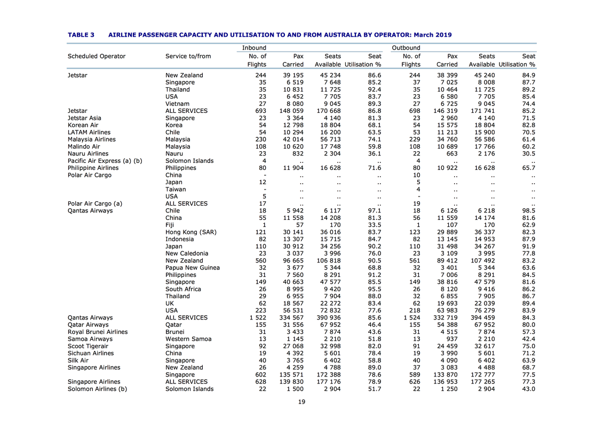Select the 'Brunei' service entry
The image size is (604, 426).
coord(175,332)
